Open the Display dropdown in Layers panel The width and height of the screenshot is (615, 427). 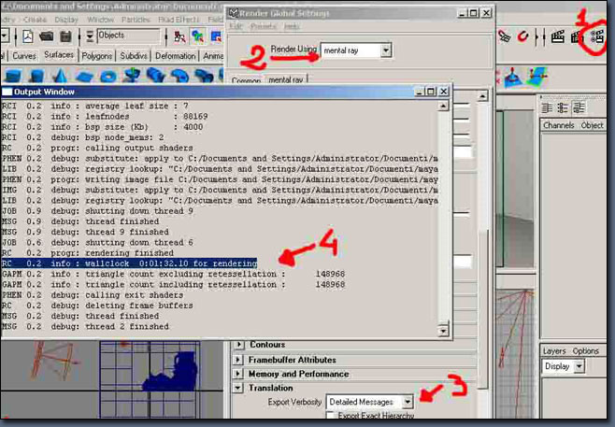coord(579,366)
